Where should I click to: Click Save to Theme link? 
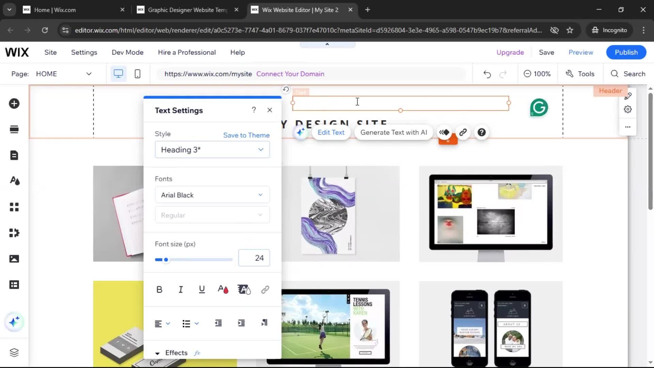(246, 135)
